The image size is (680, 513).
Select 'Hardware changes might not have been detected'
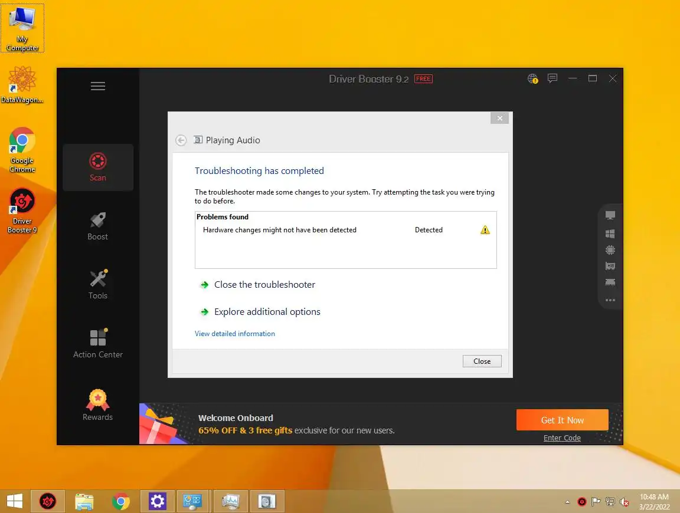click(x=280, y=230)
